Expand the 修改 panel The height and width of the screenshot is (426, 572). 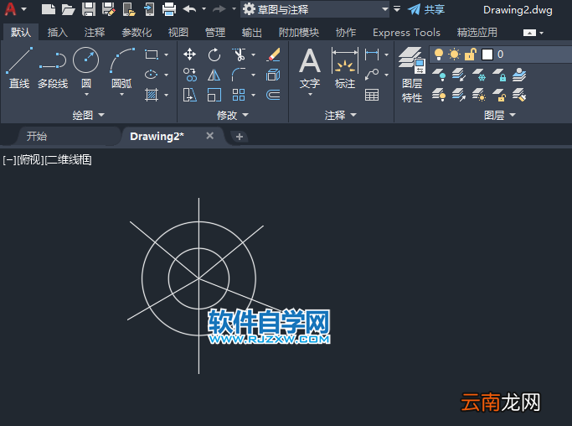coord(232,115)
